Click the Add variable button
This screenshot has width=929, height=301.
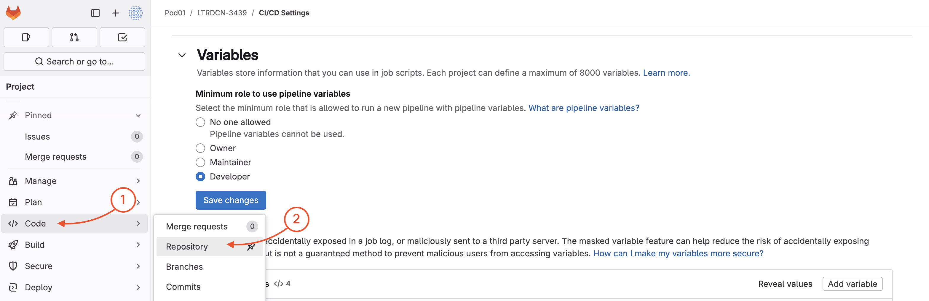(852, 284)
